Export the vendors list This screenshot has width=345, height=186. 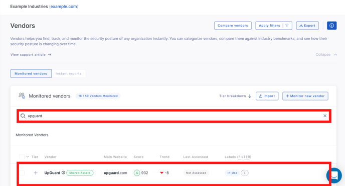point(307,26)
